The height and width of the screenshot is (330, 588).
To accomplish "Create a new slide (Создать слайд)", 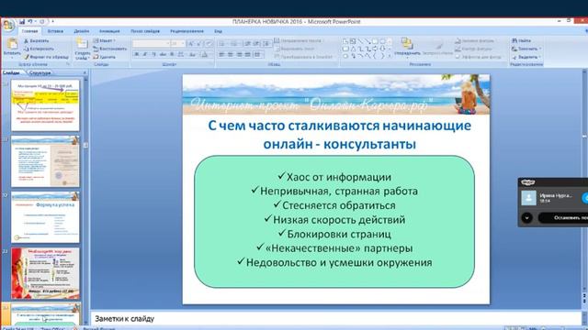I will (82, 49).
